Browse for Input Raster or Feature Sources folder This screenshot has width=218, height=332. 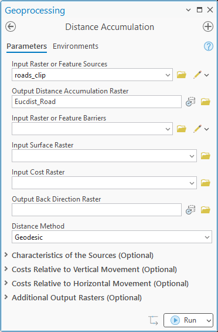click(182, 75)
